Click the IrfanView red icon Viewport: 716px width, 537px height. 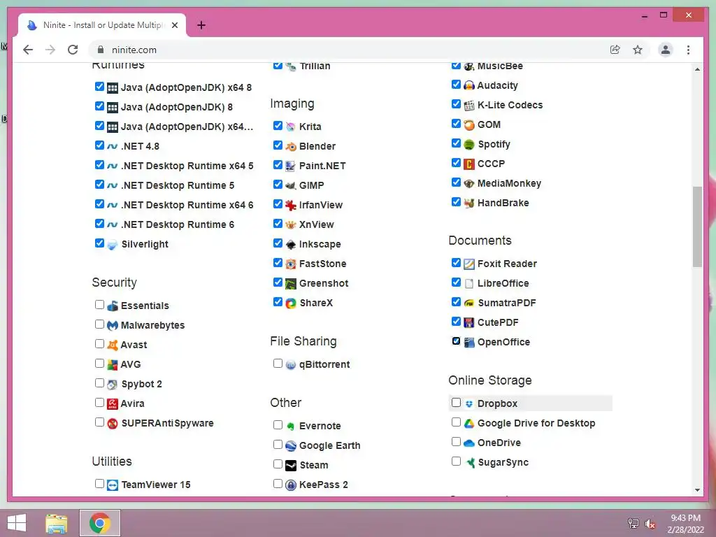click(x=290, y=206)
